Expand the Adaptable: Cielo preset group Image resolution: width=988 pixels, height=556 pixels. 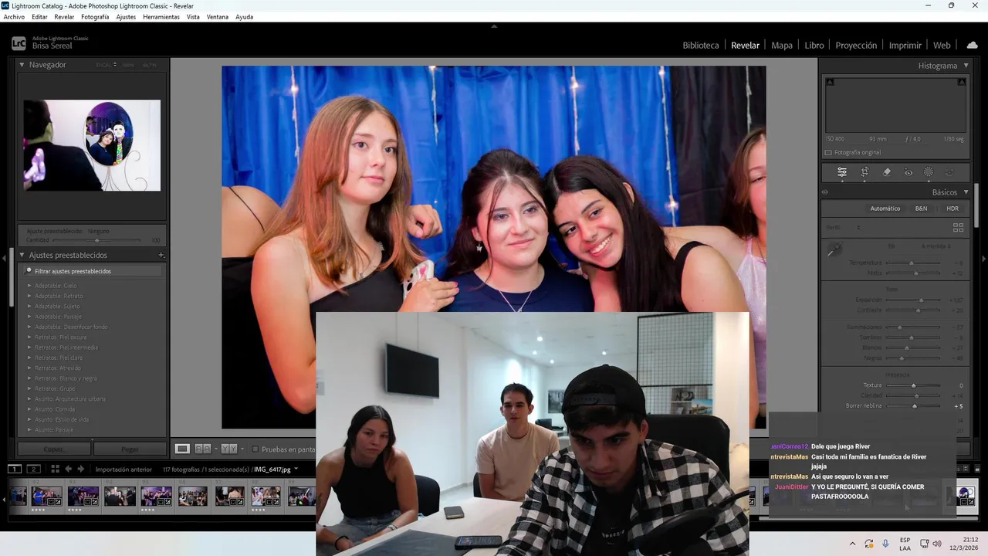tap(29, 286)
